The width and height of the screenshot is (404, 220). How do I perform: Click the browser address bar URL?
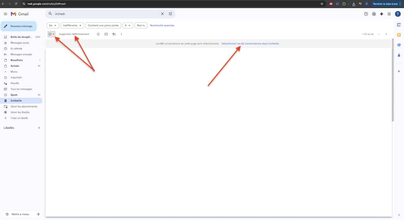tap(46, 4)
